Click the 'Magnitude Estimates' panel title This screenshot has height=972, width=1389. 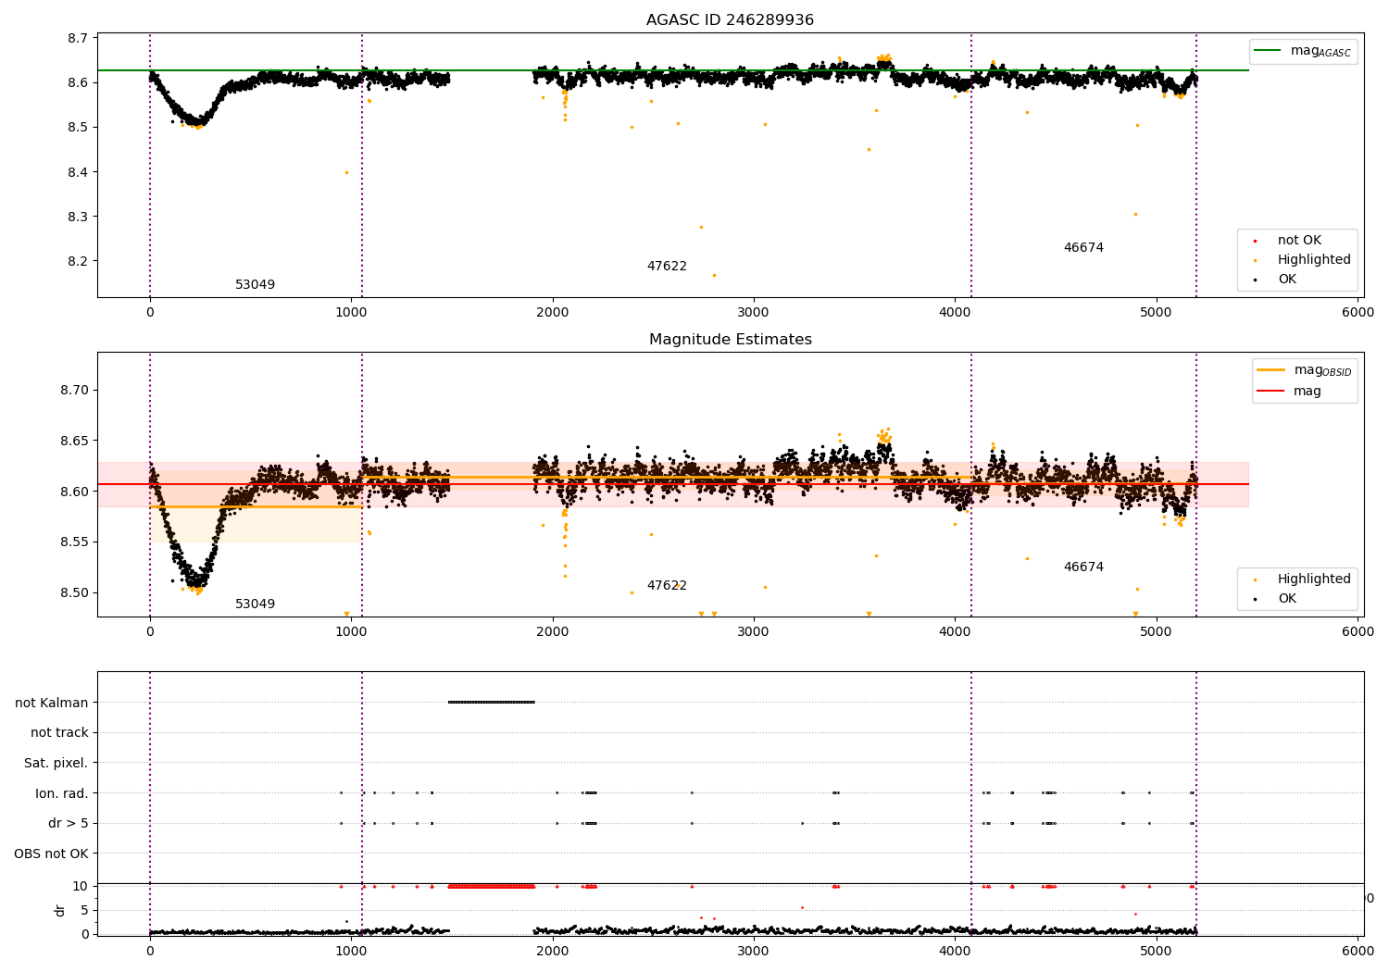tap(730, 340)
